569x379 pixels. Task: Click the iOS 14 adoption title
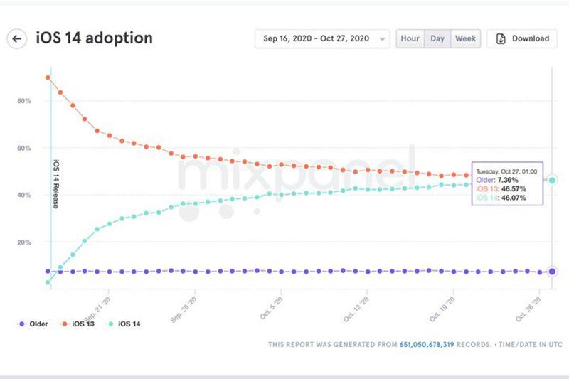pyautogui.click(x=94, y=38)
